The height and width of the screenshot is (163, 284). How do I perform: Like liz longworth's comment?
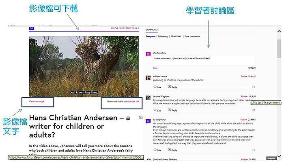157,150
